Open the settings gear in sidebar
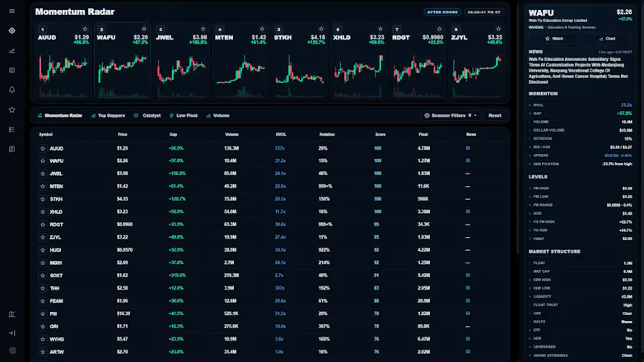The height and width of the screenshot is (362, 644). (12, 350)
